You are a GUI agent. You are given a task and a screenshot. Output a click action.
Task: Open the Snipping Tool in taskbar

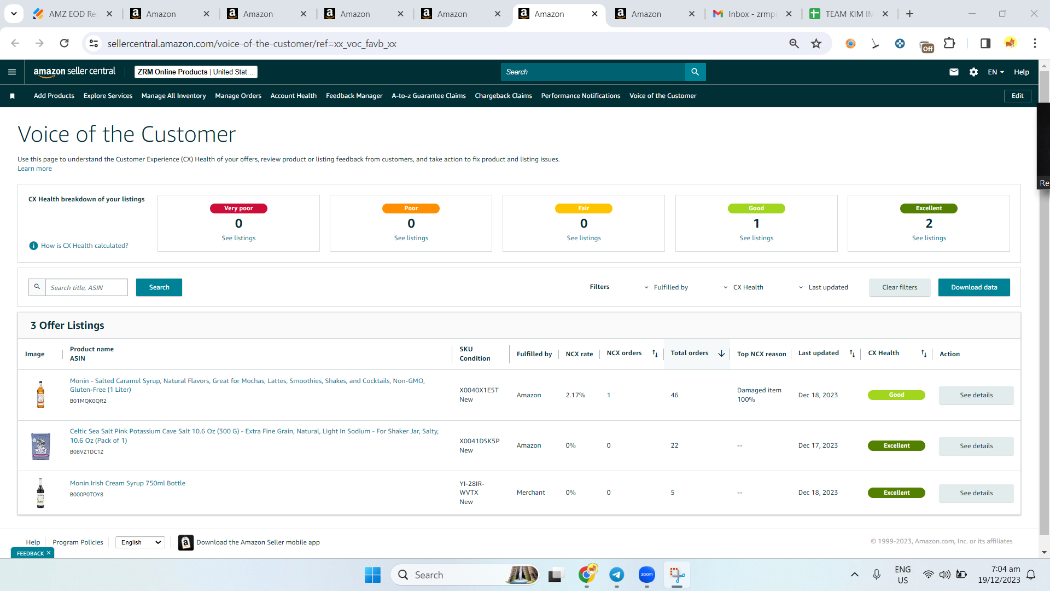(x=677, y=575)
